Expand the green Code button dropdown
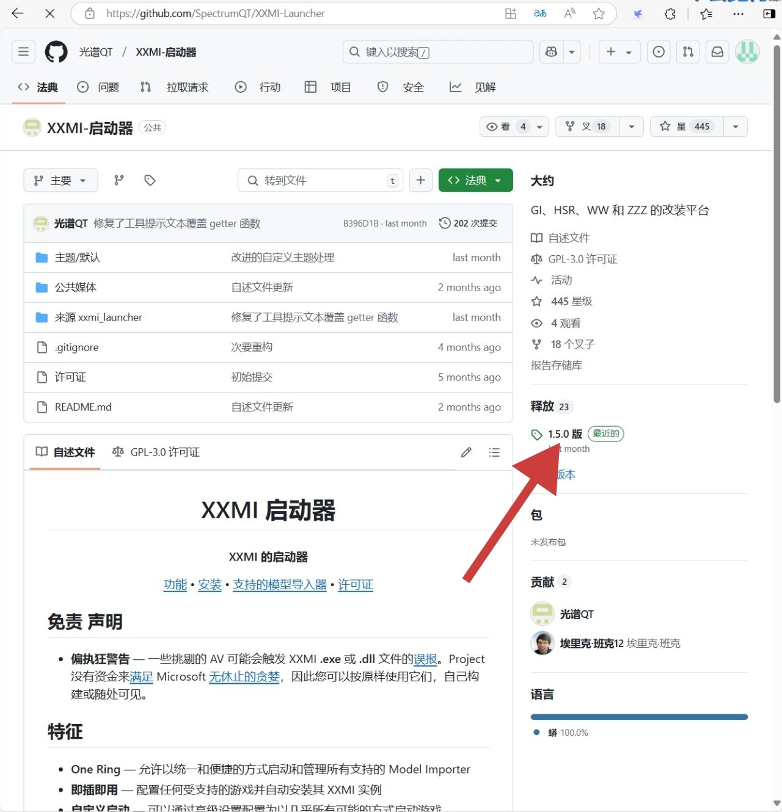The width and height of the screenshot is (782, 812). (475, 180)
